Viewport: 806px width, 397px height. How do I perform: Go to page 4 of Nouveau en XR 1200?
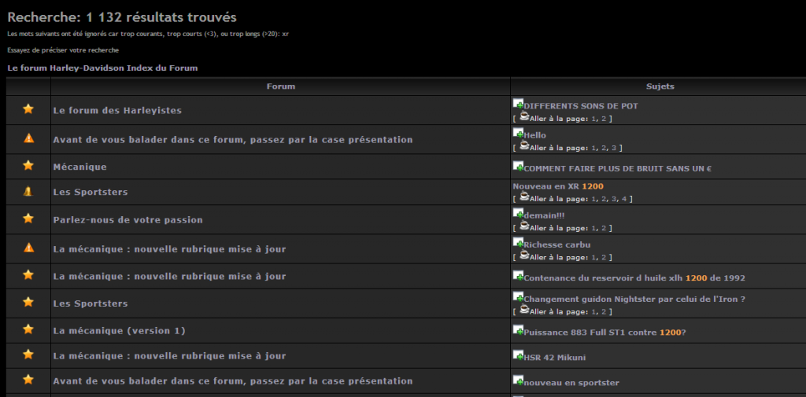click(623, 199)
